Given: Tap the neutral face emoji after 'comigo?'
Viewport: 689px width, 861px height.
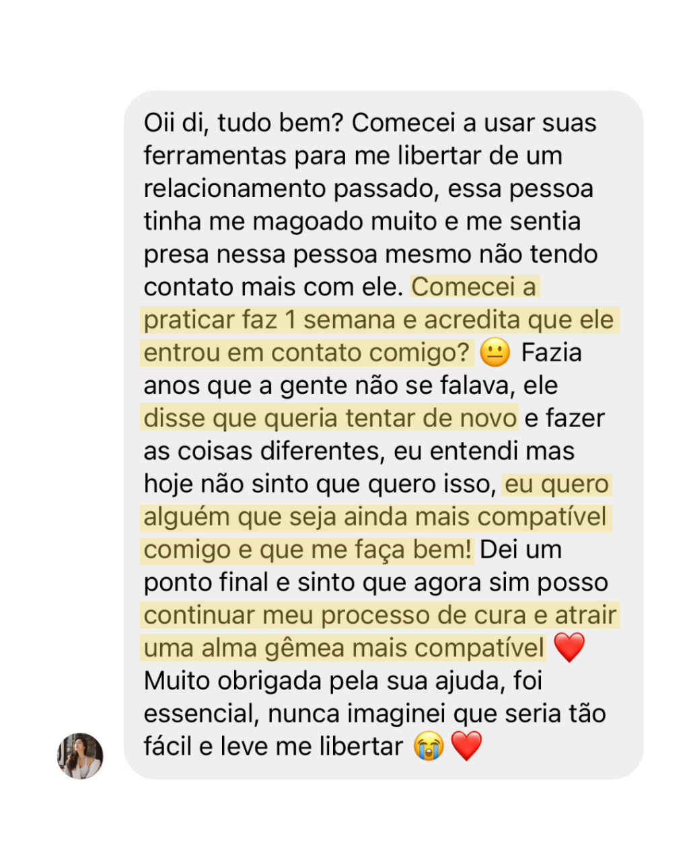Looking at the screenshot, I should pos(495,353).
